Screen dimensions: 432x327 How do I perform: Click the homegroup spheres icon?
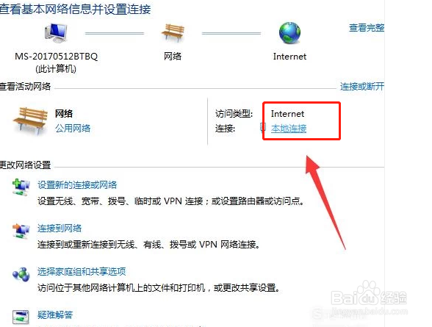point(21,274)
